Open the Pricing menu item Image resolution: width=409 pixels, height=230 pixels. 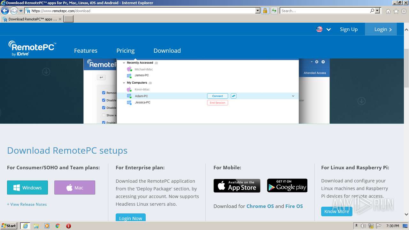tap(125, 50)
